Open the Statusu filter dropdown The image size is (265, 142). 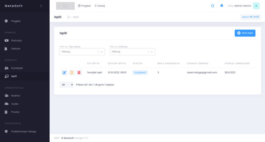[x=132, y=52]
